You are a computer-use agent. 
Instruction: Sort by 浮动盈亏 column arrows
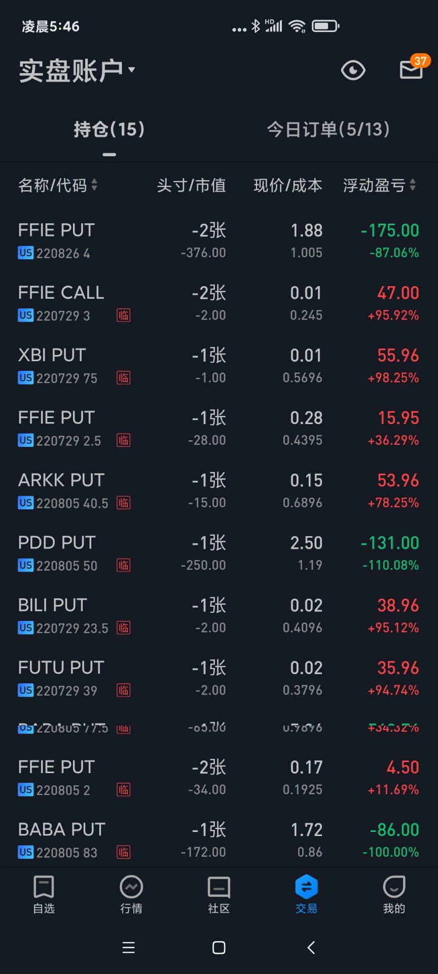(x=413, y=185)
